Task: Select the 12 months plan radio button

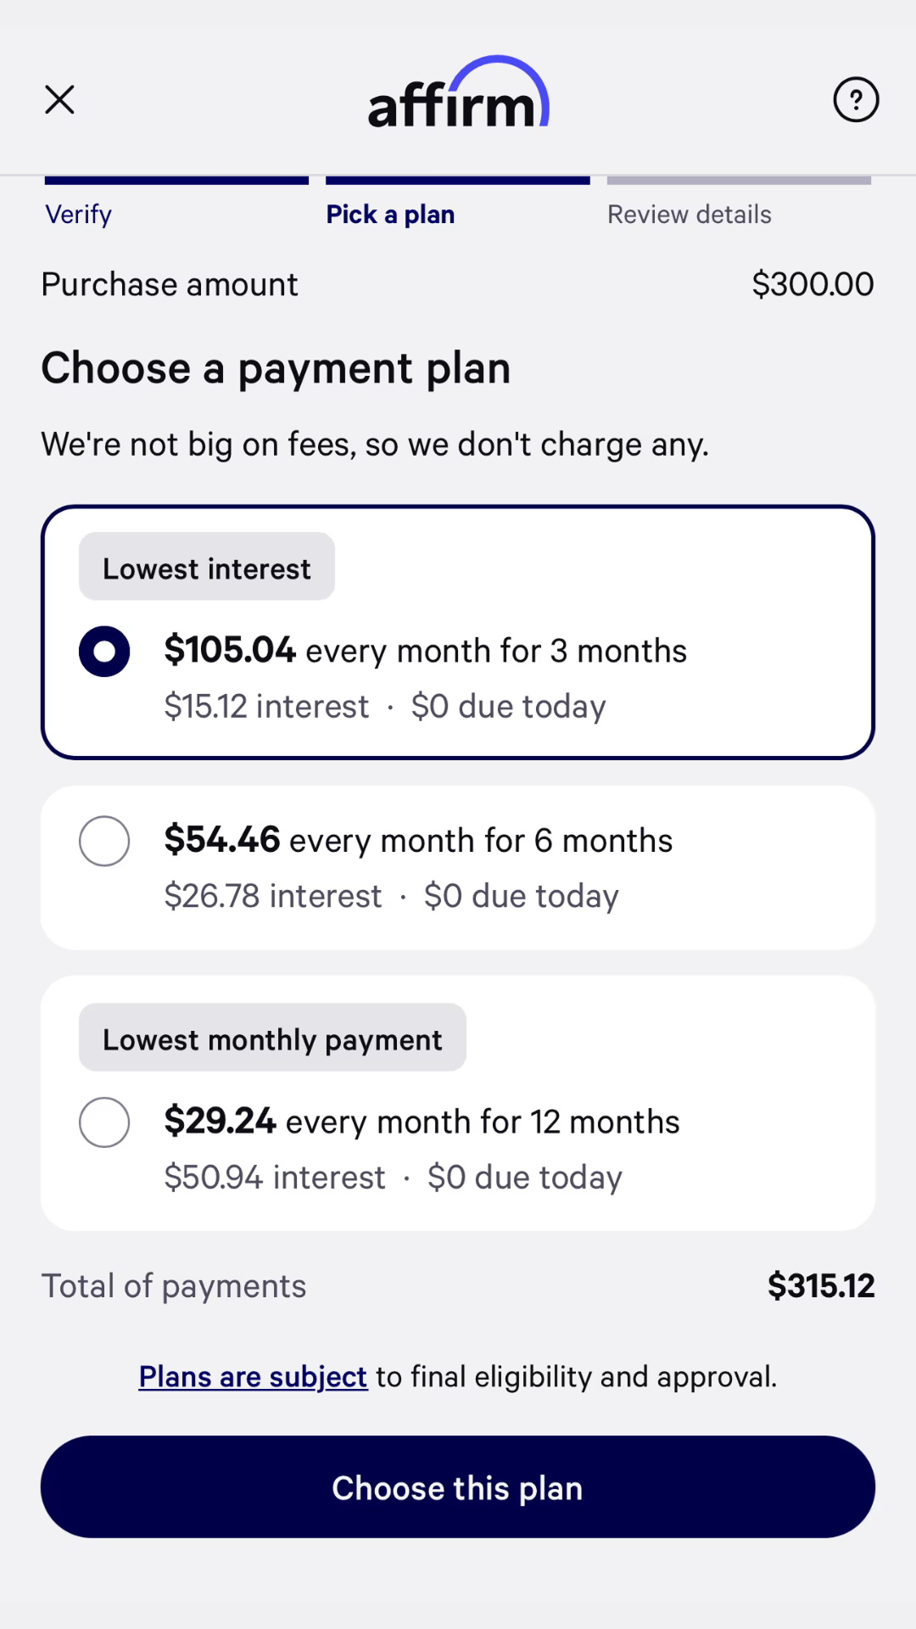Action: point(104,1122)
